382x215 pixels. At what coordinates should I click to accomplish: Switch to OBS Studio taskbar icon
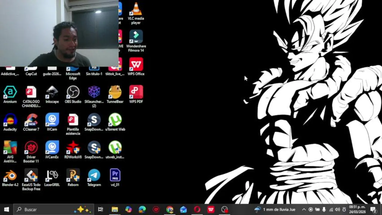pos(224,209)
